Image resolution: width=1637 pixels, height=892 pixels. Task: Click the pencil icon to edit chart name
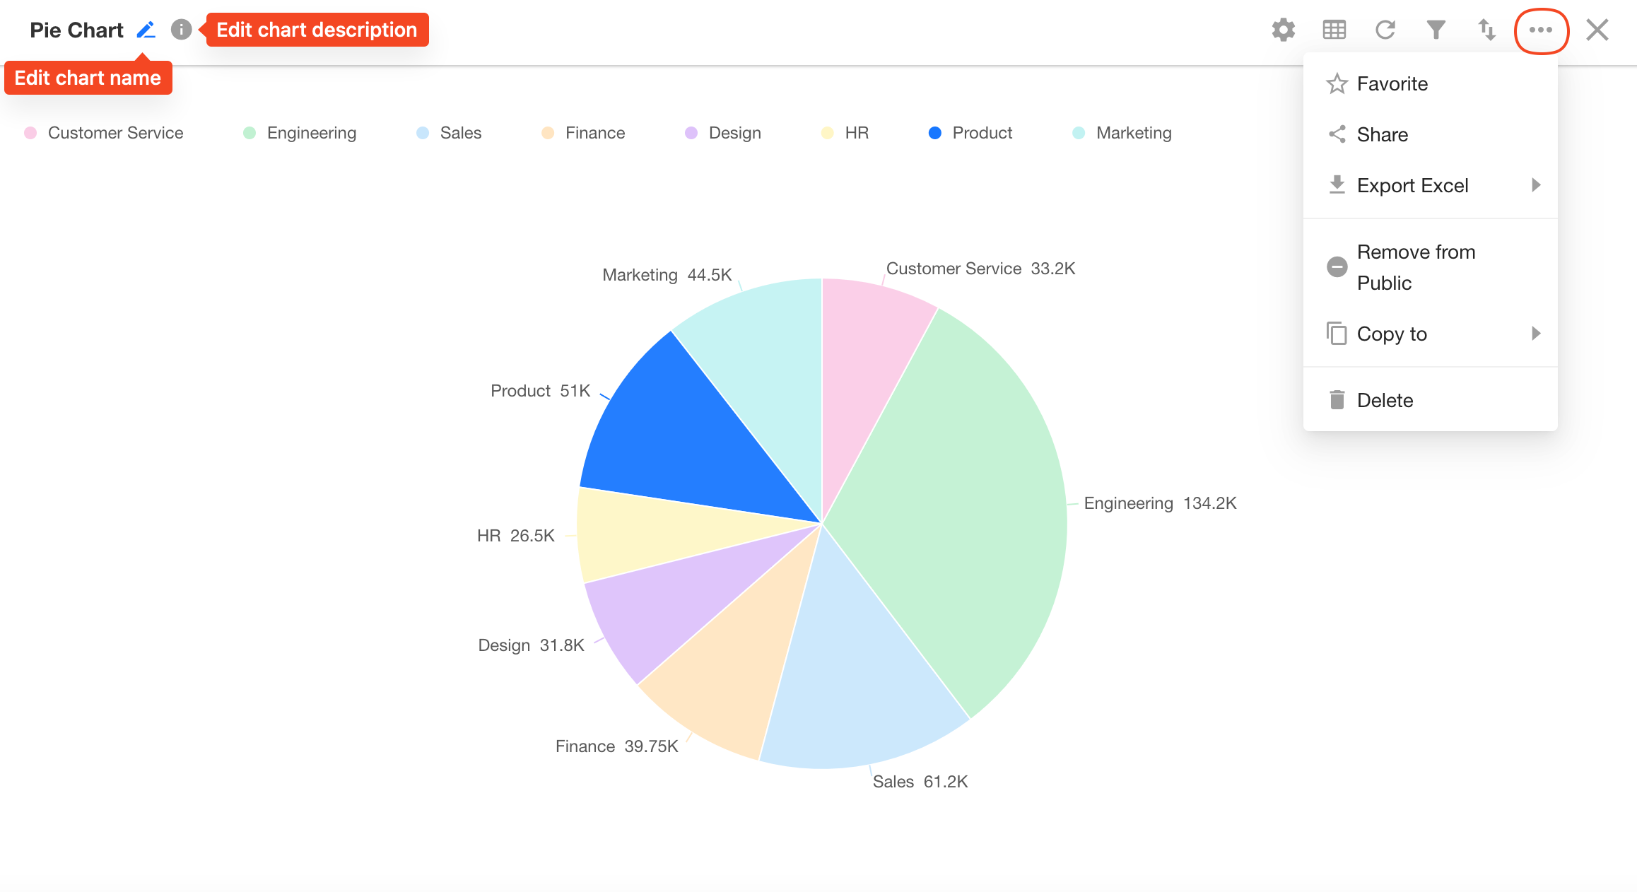coord(146,30)
